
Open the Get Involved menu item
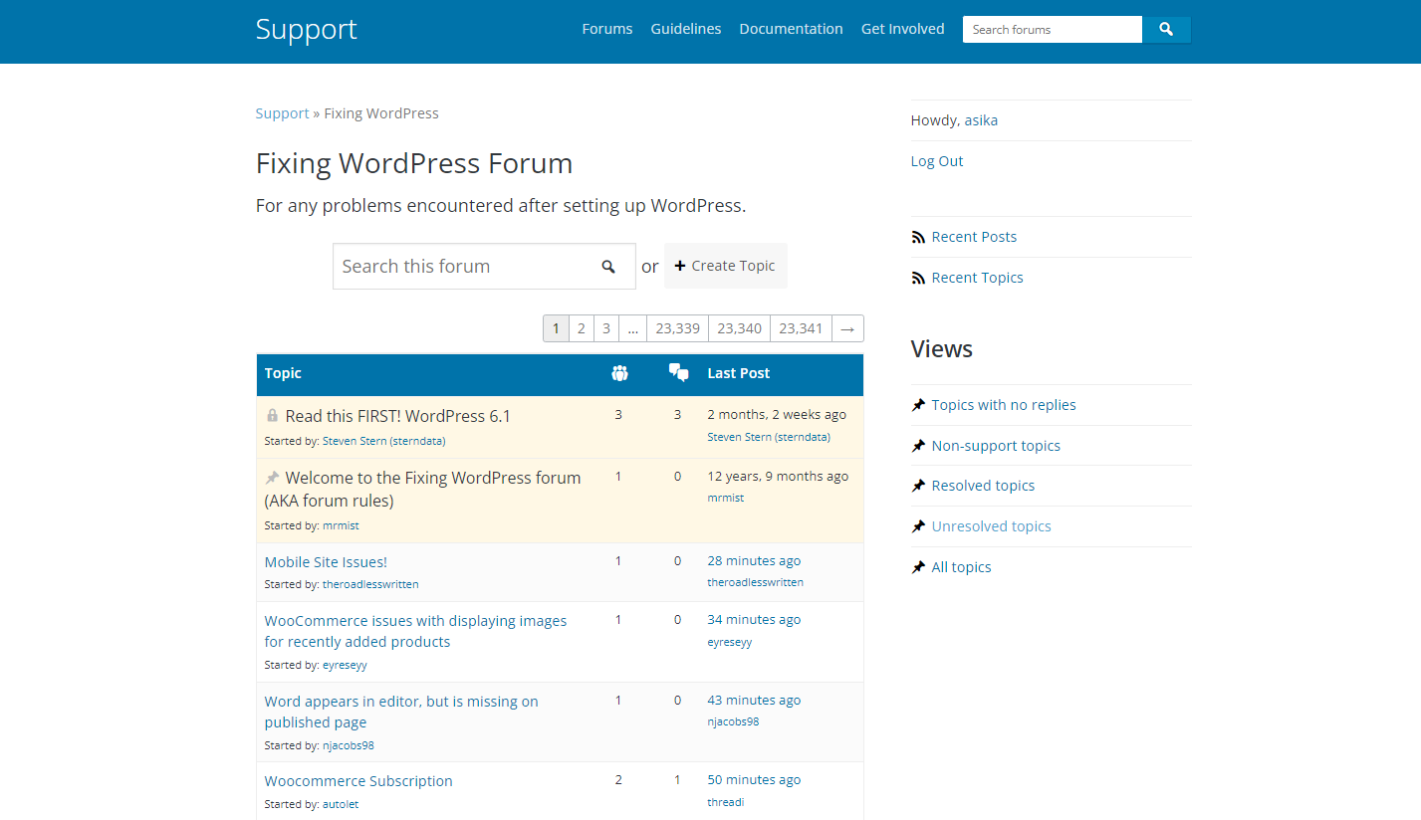point(903,29)
